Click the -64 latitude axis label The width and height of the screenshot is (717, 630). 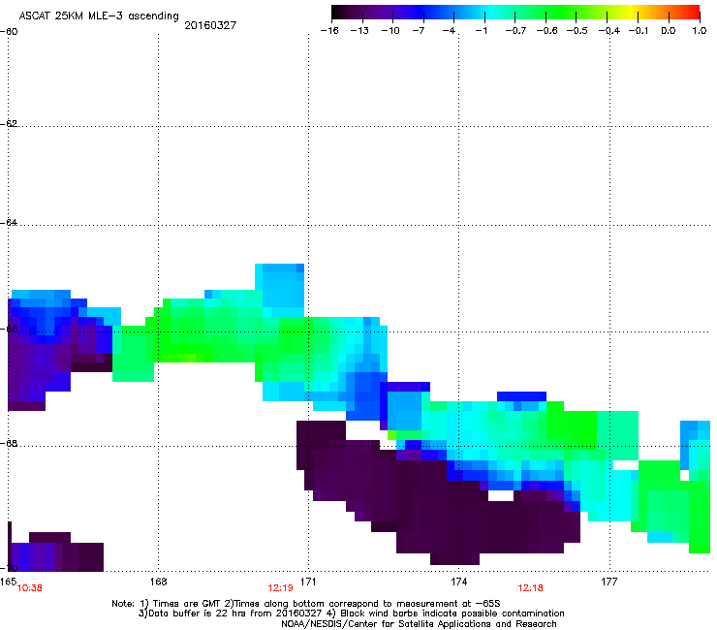pos(9,222)
